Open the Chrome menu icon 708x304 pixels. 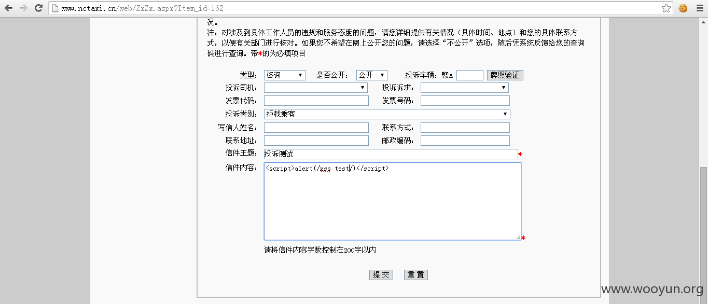(x=699, y=8)
